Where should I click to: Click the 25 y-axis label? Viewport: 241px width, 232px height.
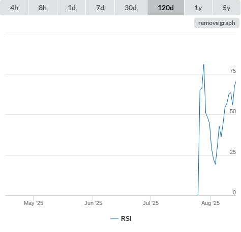click(233, 152)
